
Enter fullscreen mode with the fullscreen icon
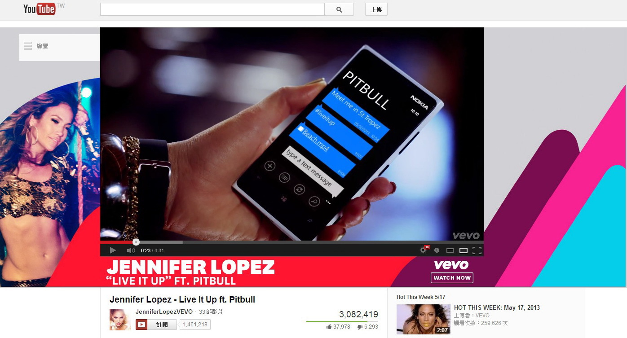(477, 250)
